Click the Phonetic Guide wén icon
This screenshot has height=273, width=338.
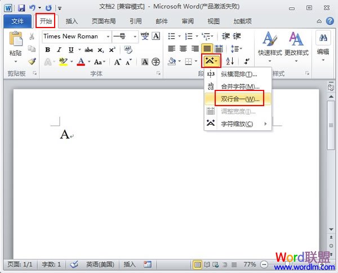point(145,36)
